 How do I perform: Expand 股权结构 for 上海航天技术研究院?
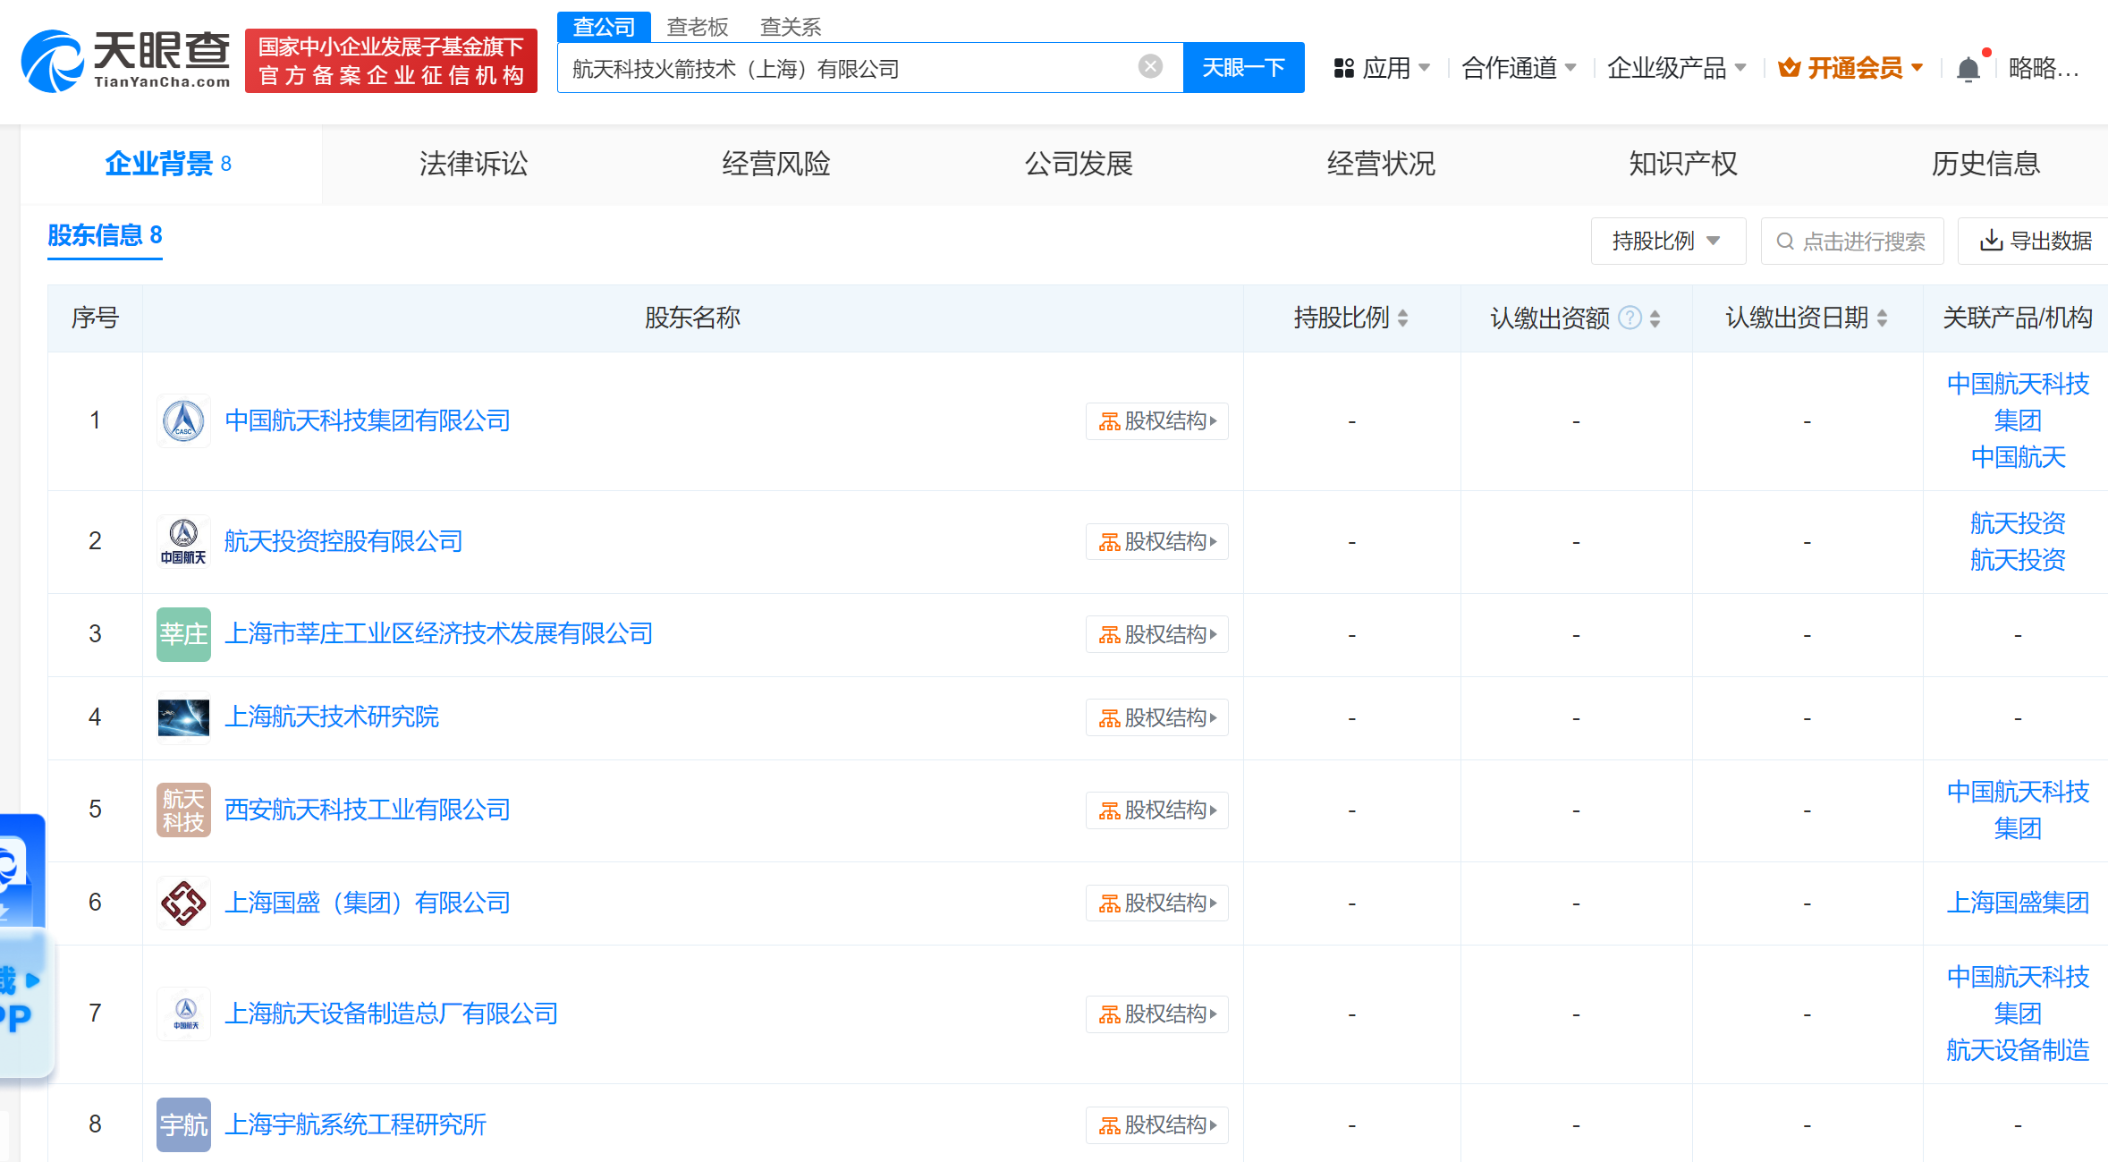click(1156, 717)
